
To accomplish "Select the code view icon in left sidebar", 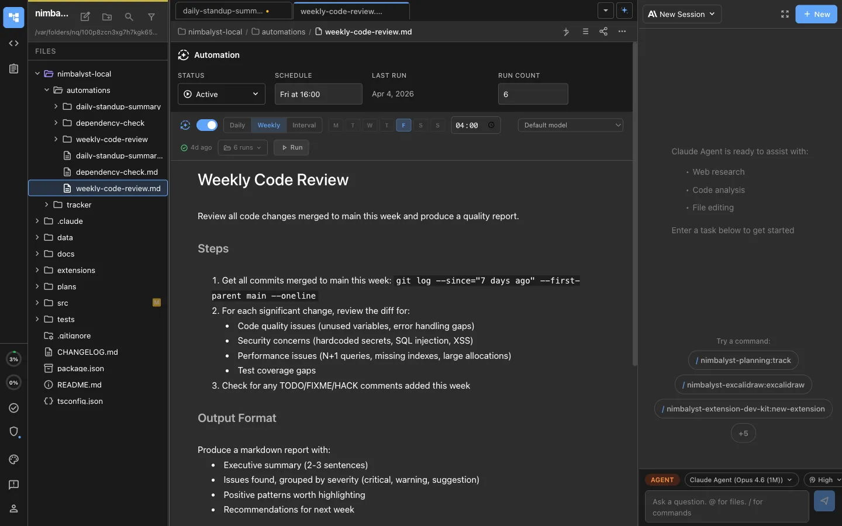I will (13, 43).
